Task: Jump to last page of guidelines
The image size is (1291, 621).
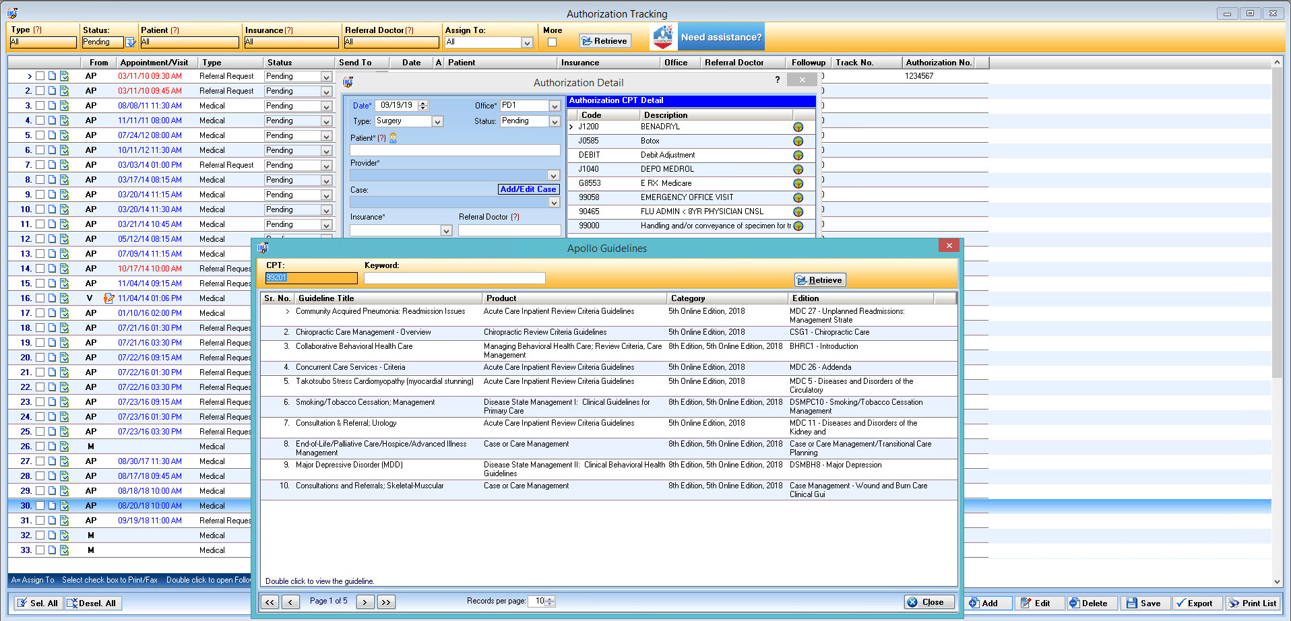Action: [x=386, y=602]
